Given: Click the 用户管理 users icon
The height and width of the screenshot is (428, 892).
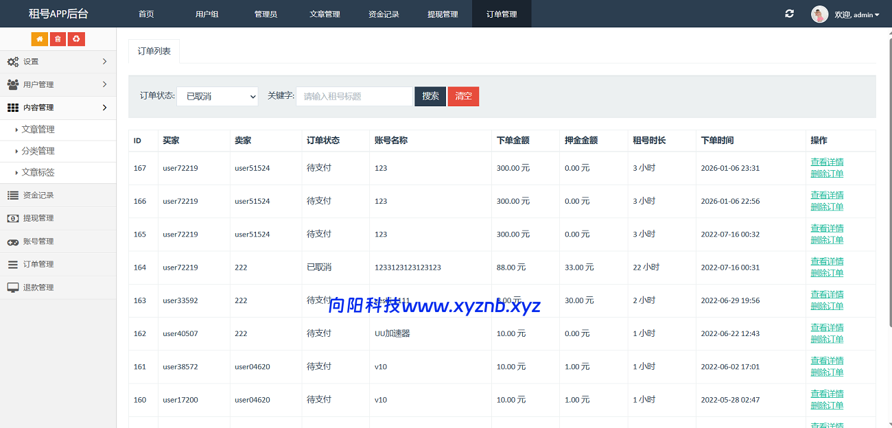Looking at the screenshot, I should pyautogui.click(x=14, y=84).
